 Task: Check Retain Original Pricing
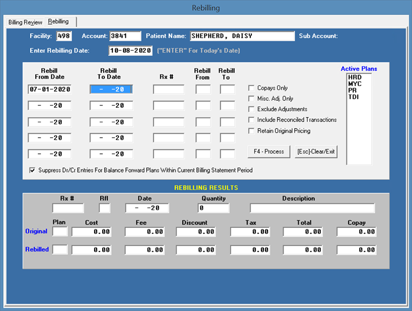coord(252,131)
